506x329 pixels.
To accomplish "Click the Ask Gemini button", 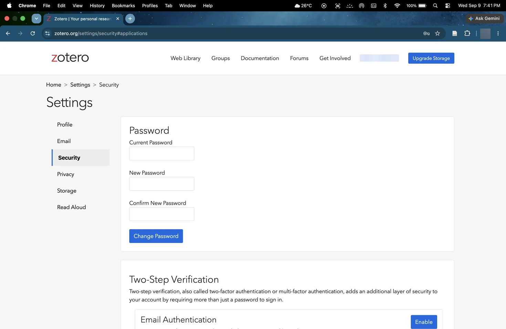I will tap(484, 19).
